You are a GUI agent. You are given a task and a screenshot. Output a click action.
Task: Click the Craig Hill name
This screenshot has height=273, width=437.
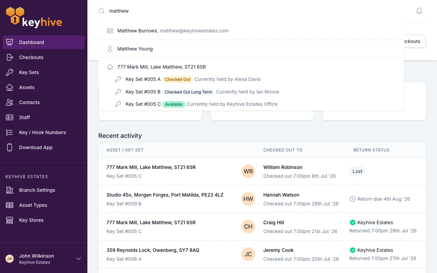[x=274, y=222]
